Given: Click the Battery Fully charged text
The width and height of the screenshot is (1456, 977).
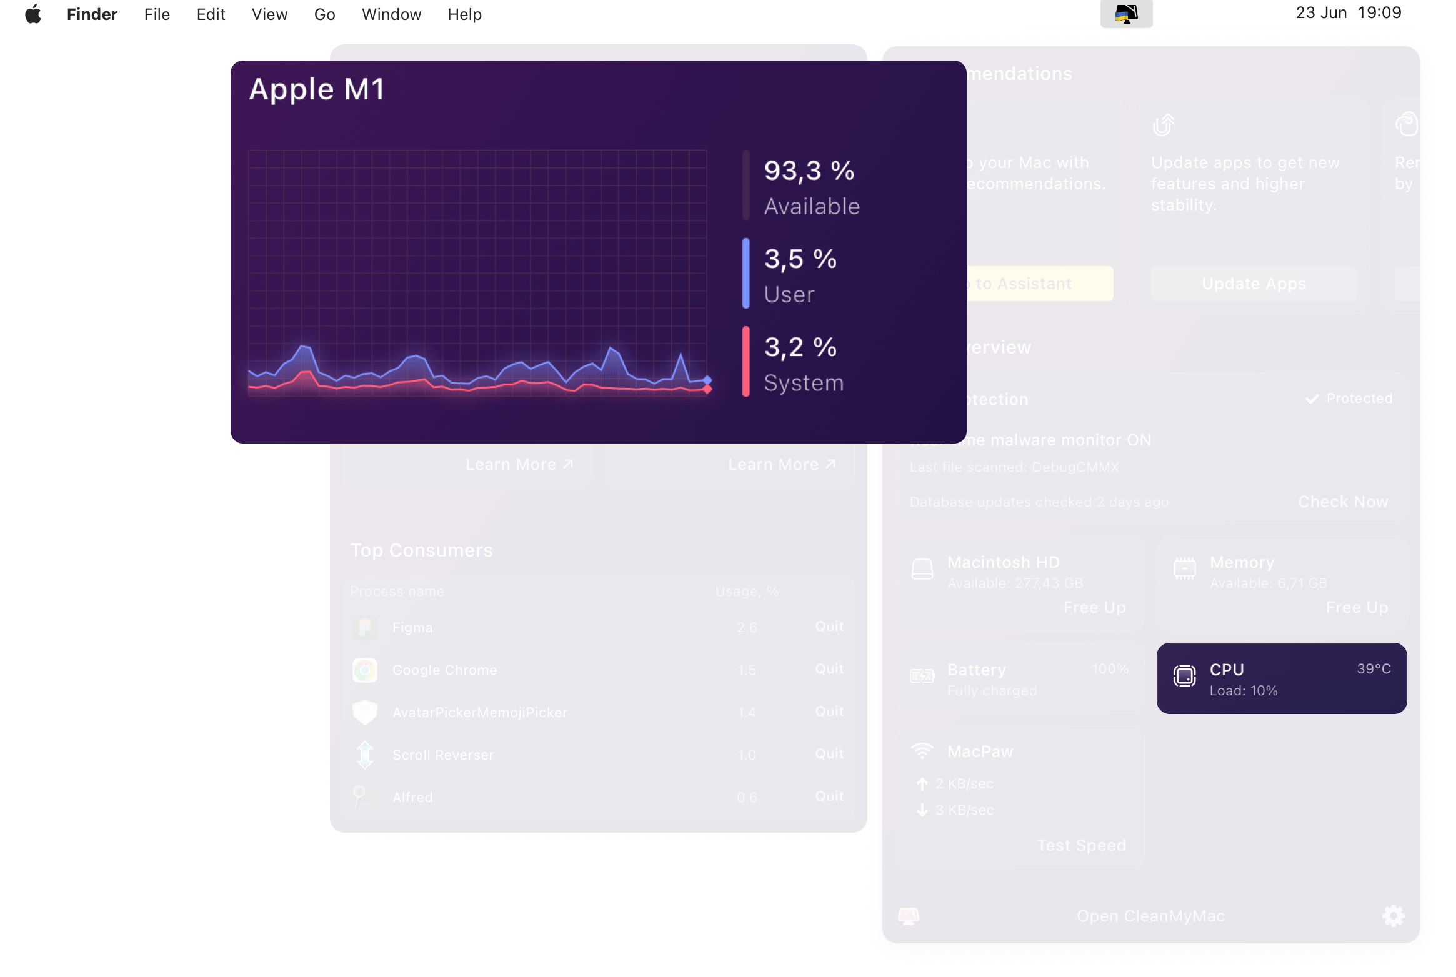Looking at the screenshot, I should click(x=992, y=690).
